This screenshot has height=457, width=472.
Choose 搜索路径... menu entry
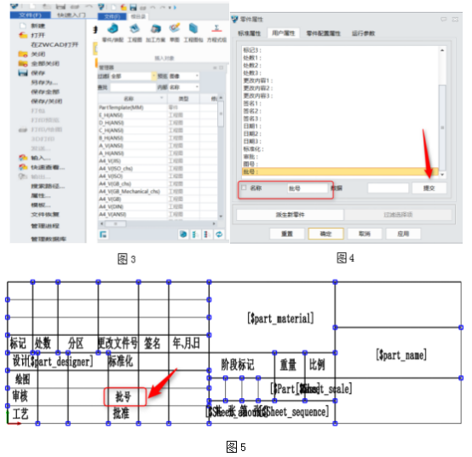click(48, 186)
